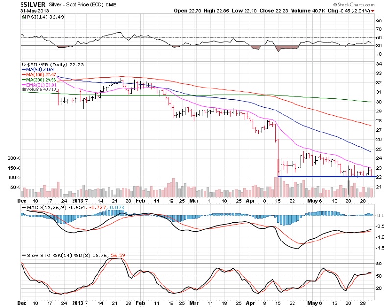Viewport: 392px width, 307px height.
Task: Click the candlestick icon beside $SILVER (Daily)
Action: point(24,65)
